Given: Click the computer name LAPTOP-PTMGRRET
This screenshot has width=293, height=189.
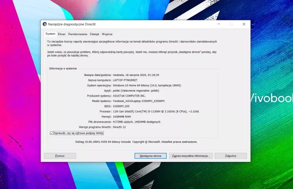Looking at the screenshot, I should point(125,80).
